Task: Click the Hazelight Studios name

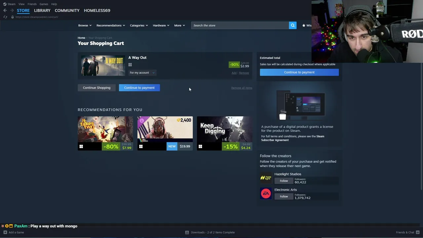Action: [288, 174]
